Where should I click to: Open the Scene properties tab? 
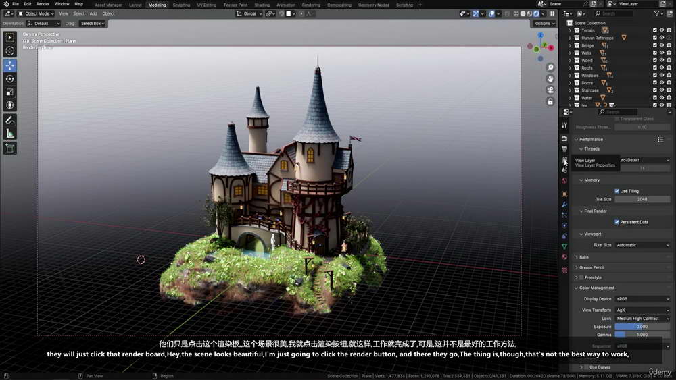click(x=564, y=170)
